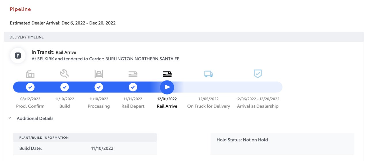This screenshot has height=161, width=368.
Task: Click the Arrival at Dealership label
Action: click(258, 106)
